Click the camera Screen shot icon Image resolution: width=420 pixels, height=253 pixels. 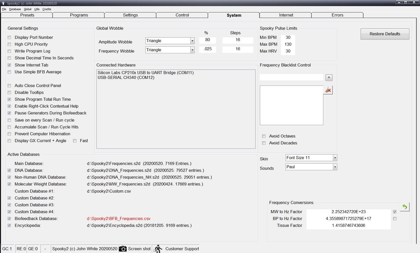[123, 249]
